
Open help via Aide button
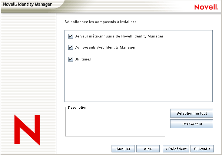click(148, 149)
